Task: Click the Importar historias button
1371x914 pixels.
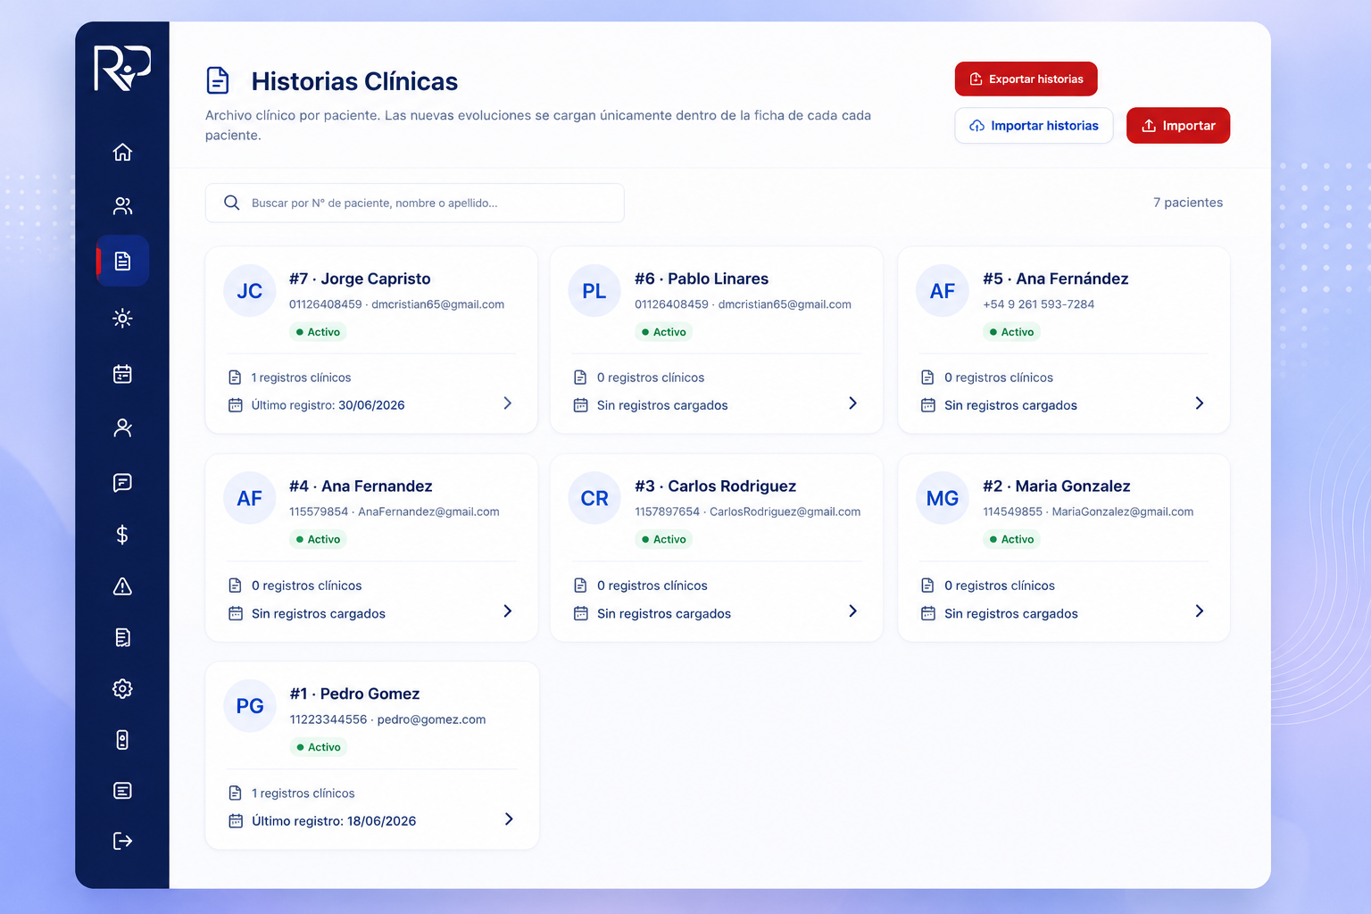Action: tap(1034, 126)
